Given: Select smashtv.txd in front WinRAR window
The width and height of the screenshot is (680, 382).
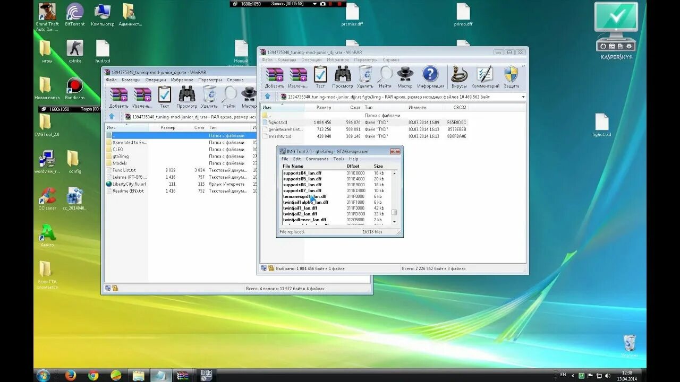Looking at the screenshot, I should 280,136.
